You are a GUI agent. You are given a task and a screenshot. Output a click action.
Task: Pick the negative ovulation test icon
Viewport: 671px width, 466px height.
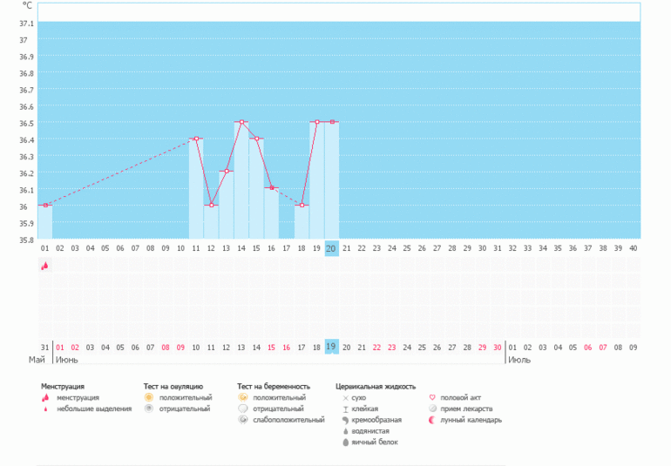[149, 409]
